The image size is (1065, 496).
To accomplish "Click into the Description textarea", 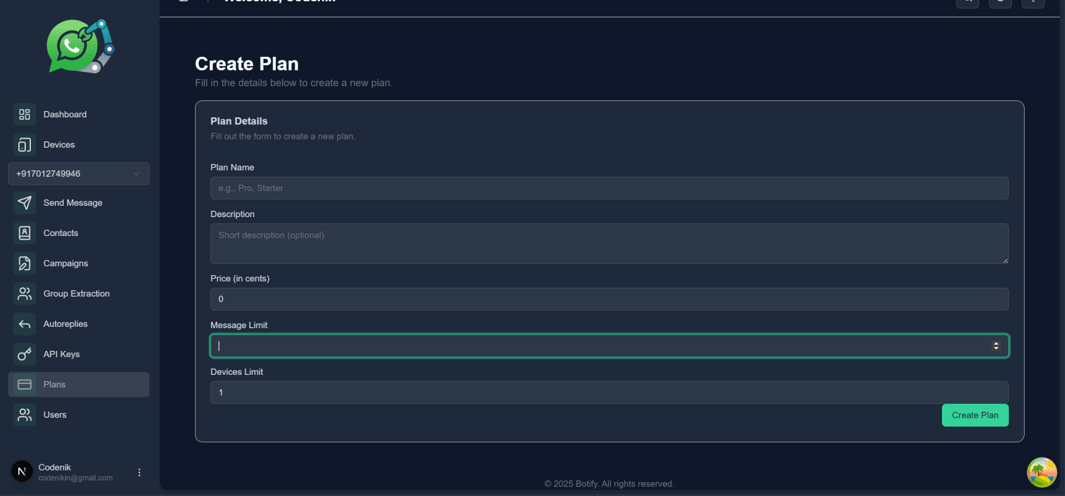I will click(609, 244).
